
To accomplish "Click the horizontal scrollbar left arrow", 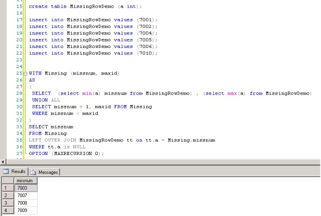I will pos(3,162).
